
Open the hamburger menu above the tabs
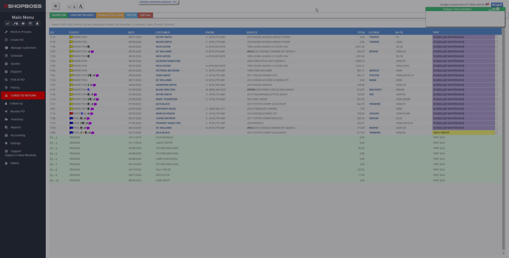pos(55,6)
